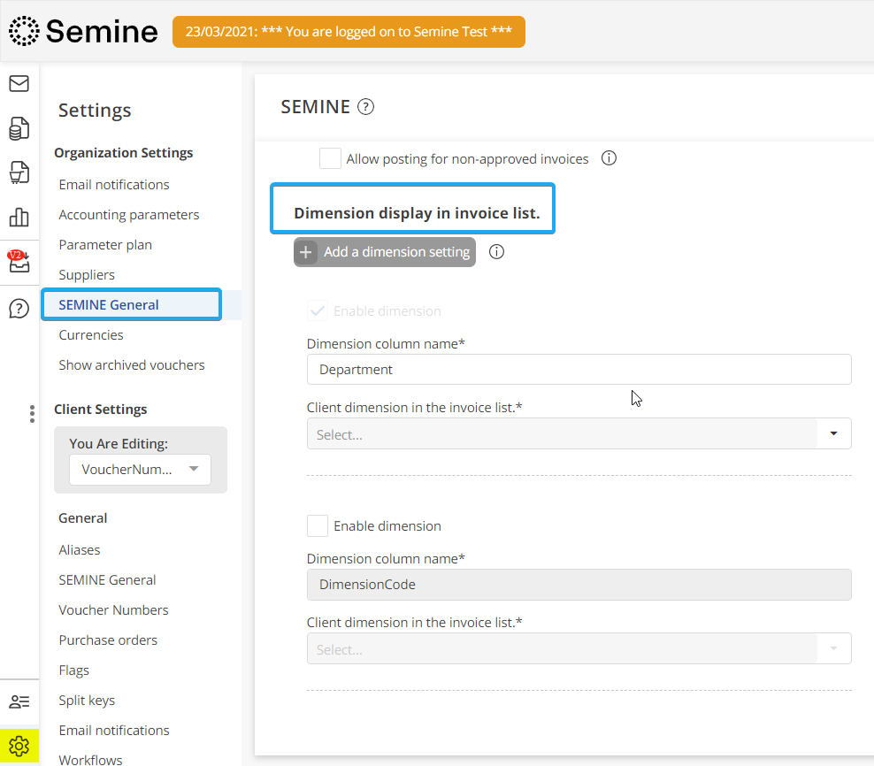
Task: Select Accounting parameters in settings menu
Action: pos(129,215)
